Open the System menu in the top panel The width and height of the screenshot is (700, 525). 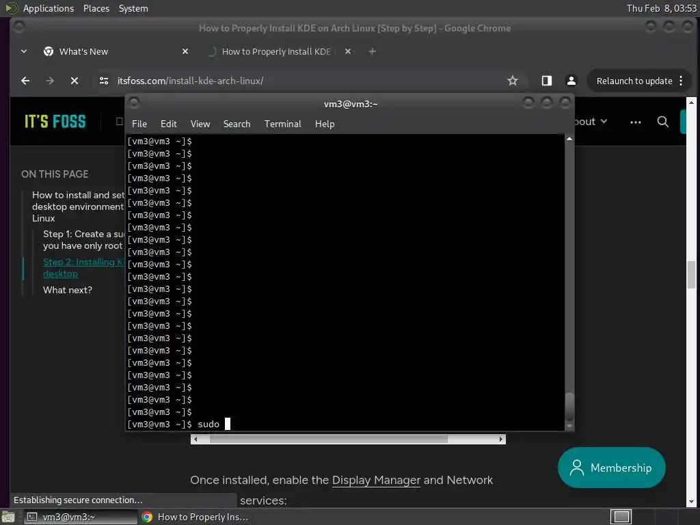pyautogui.click(x=133, y=8)
